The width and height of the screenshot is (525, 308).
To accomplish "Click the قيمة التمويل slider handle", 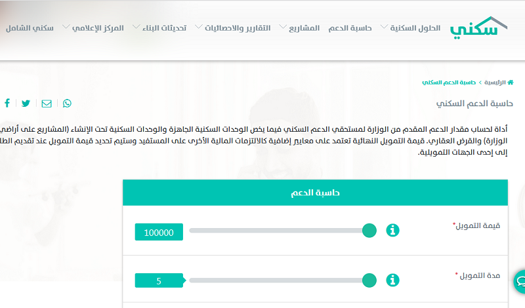I will click(x=369, y=231).
